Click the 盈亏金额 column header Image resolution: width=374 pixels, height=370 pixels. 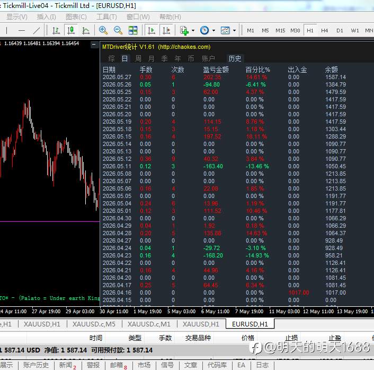click(x=216, y=70)
